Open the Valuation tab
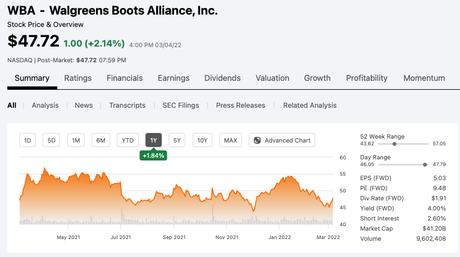This screenshot has height=257, width=460. [272, 78]
